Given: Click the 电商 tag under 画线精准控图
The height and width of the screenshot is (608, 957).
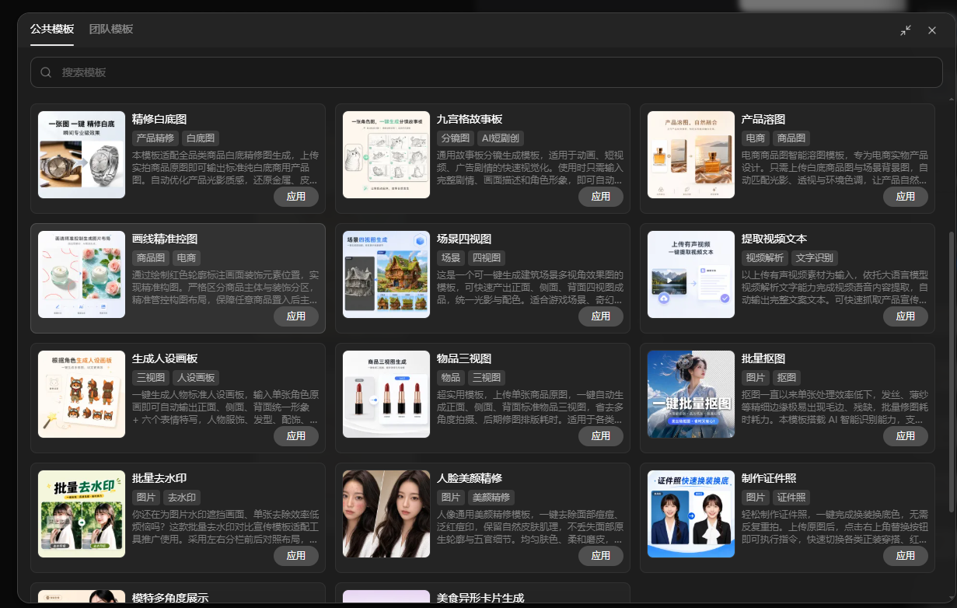Looking at the screenshot, I should point(187,258).
